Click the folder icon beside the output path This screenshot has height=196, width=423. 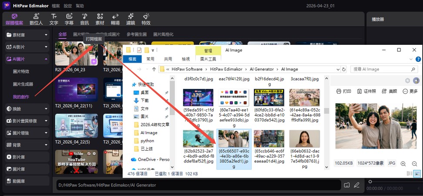point(347,185)
